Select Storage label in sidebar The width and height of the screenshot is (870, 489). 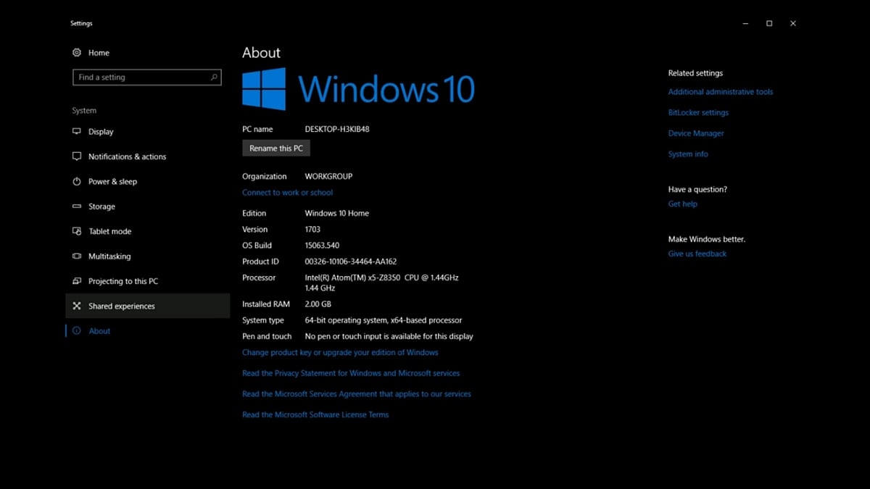pyautogui.click(x=101, y=206)
